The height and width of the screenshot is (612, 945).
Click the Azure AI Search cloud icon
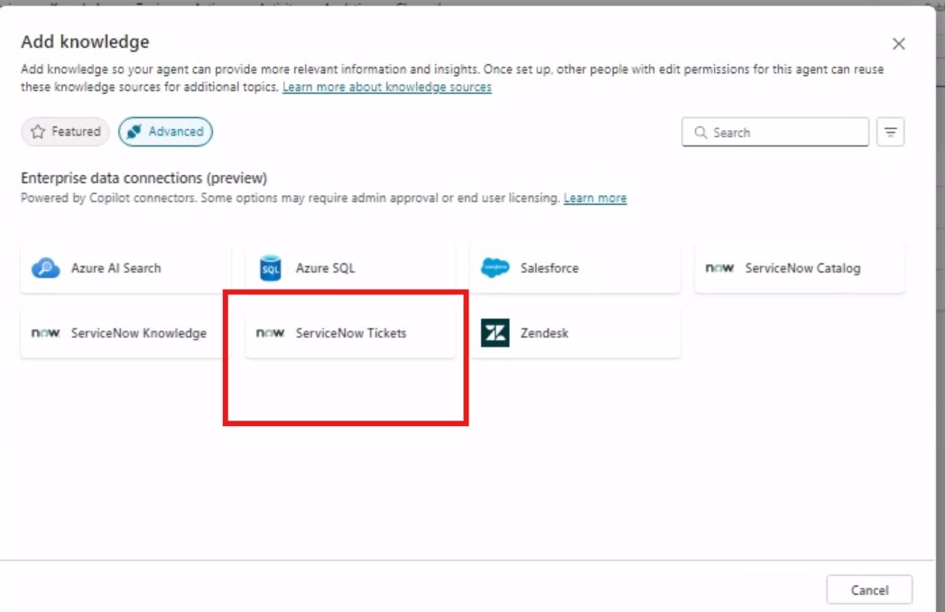click(x=46, y=268)
